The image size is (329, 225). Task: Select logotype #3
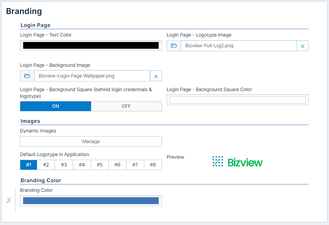64,165
